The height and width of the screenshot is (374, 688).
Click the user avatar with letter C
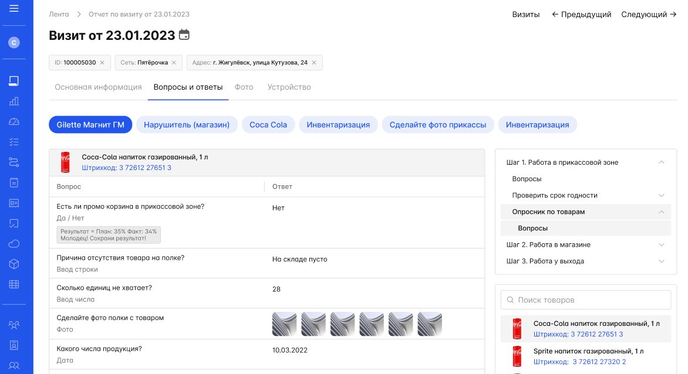[x=14, y=42]
